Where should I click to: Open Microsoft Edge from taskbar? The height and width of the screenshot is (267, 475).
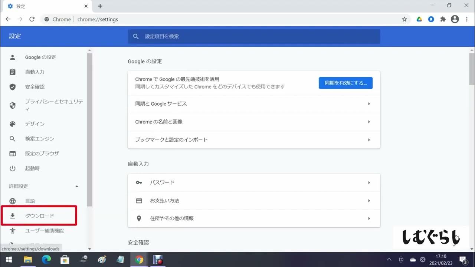(46, 260)
